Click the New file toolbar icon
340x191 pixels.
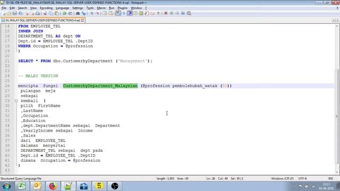pos(4,13)
